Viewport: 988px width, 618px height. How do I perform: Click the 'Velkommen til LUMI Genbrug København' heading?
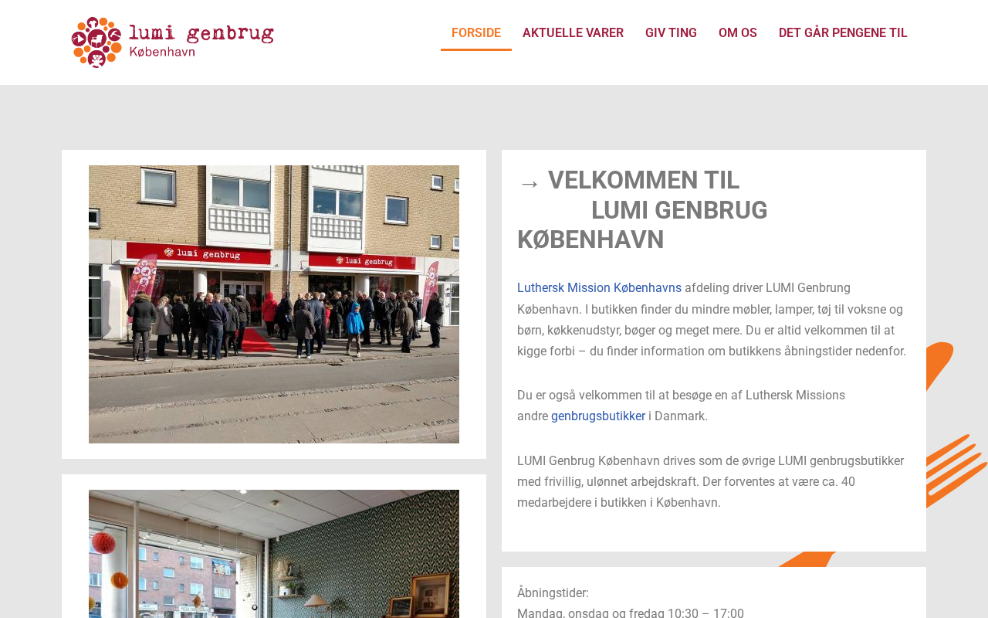point(642,210)
